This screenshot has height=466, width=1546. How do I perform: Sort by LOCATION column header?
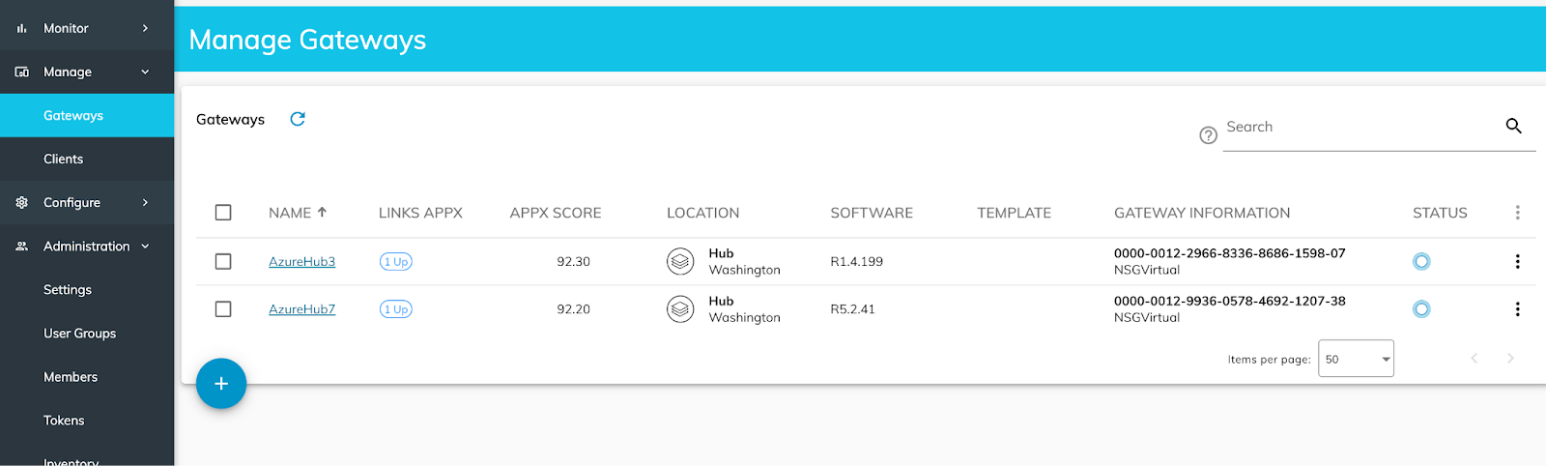pyautogui.click(x=702, y=213)
